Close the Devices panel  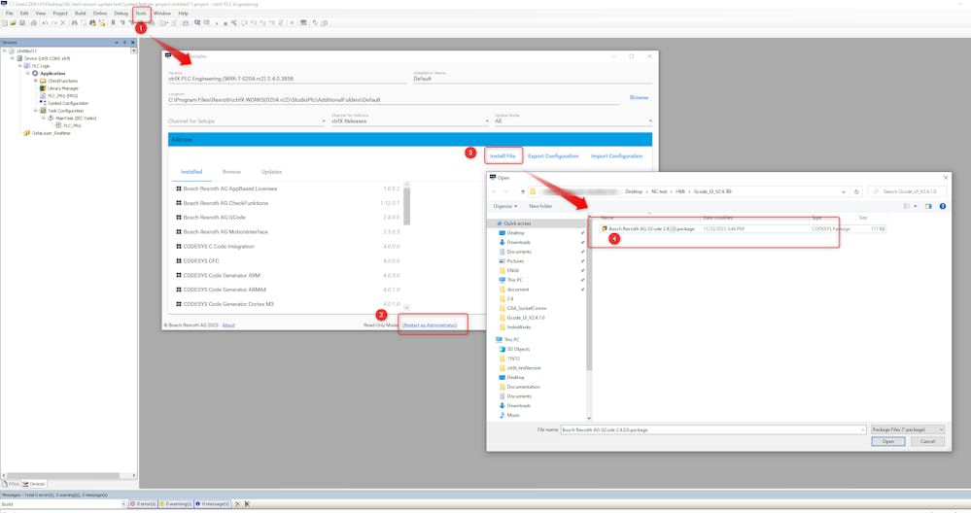132,43
